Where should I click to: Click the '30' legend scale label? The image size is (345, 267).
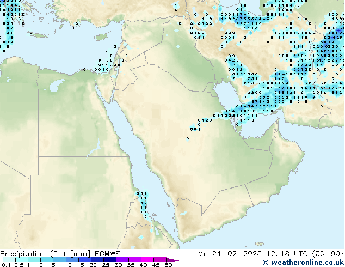click(118, 265)
